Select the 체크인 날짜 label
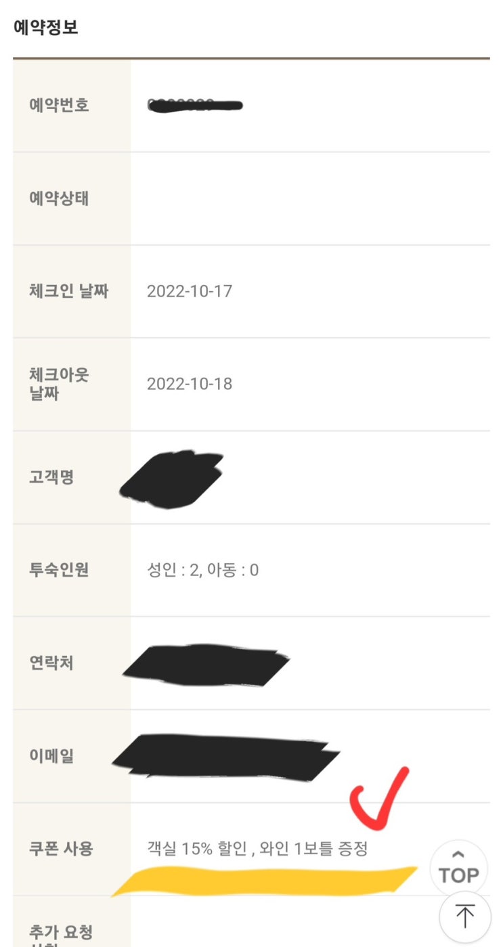This screenshot has height=947, width=503. (x=69, y=291)
